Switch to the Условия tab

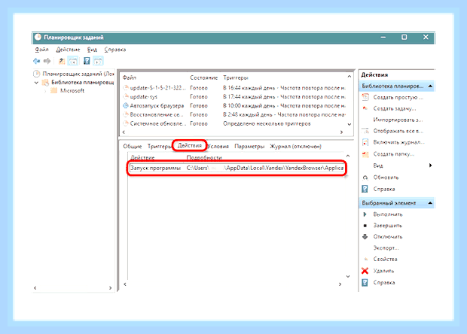218,147
